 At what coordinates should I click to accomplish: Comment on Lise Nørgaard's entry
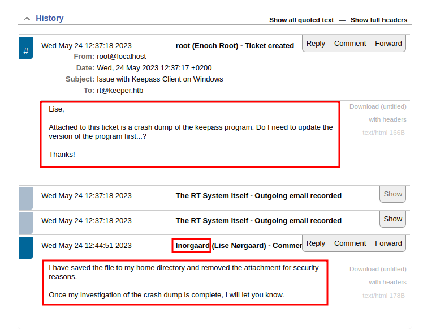[350, 243]
